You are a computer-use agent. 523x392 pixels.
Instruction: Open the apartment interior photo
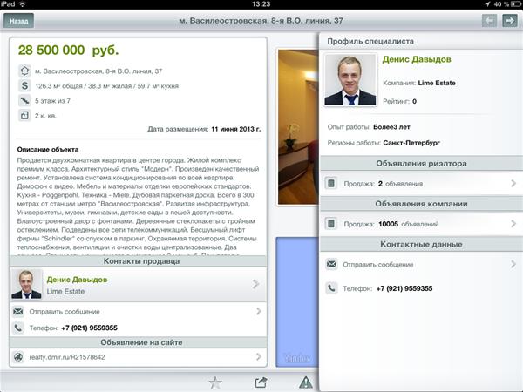298,126
